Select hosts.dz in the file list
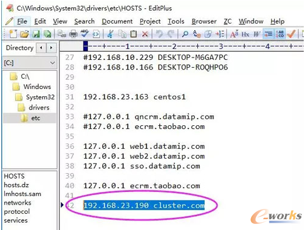Screen dimensions: 308x230 tap(16, 185)
